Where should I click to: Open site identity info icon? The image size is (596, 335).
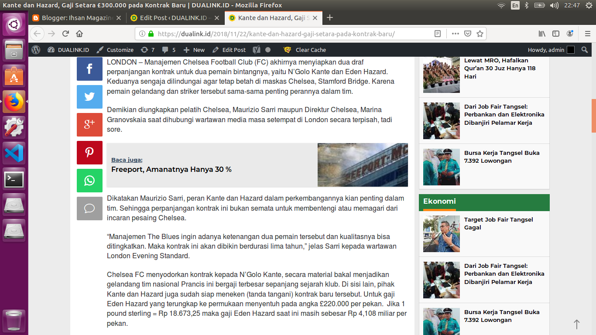(x=142, y=34)
